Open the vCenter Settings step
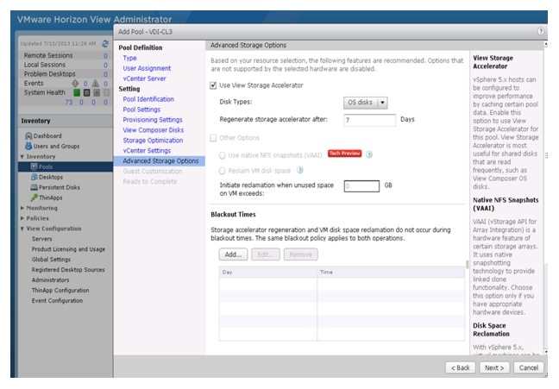Viewport: 559px width, 389px height. coord(147,150)
